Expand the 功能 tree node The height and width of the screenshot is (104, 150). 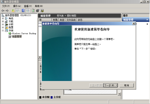(x=3, y=21)
